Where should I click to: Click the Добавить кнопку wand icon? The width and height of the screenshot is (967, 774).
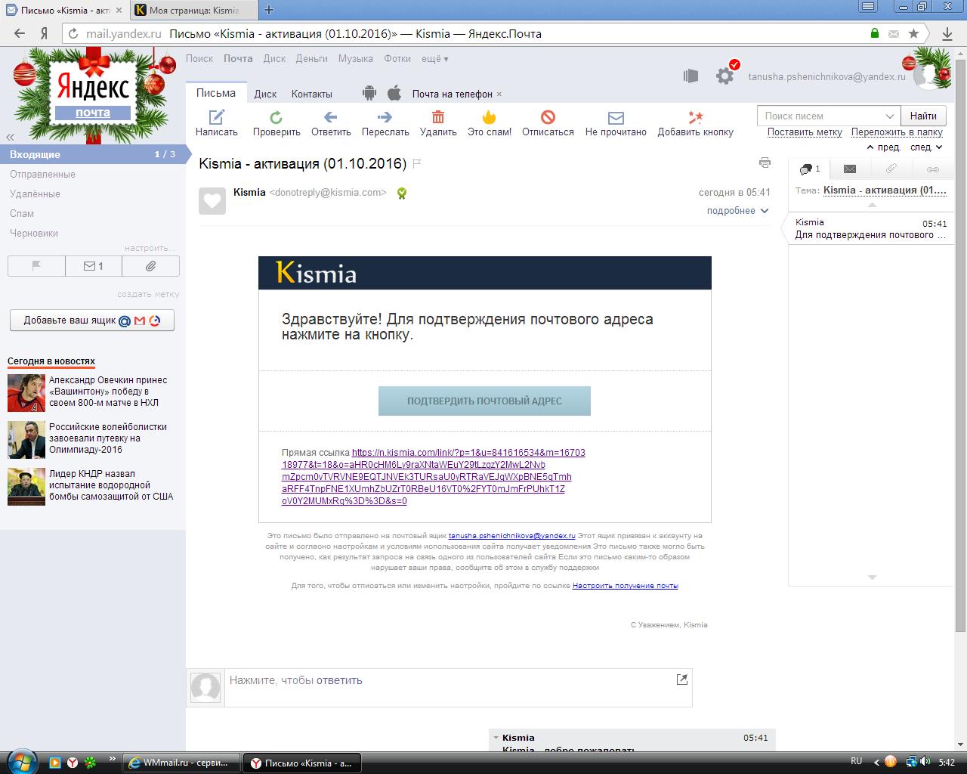696,116
